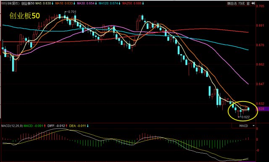The width and height of the screenshot is (269, 162).
Task: Click the 均线 moving average button
Action: tap(242, 3)
